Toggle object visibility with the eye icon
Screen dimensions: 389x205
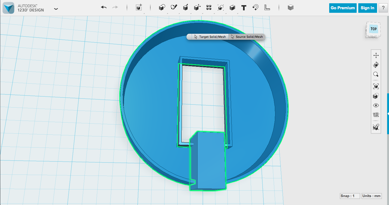[x=376, y=105]
